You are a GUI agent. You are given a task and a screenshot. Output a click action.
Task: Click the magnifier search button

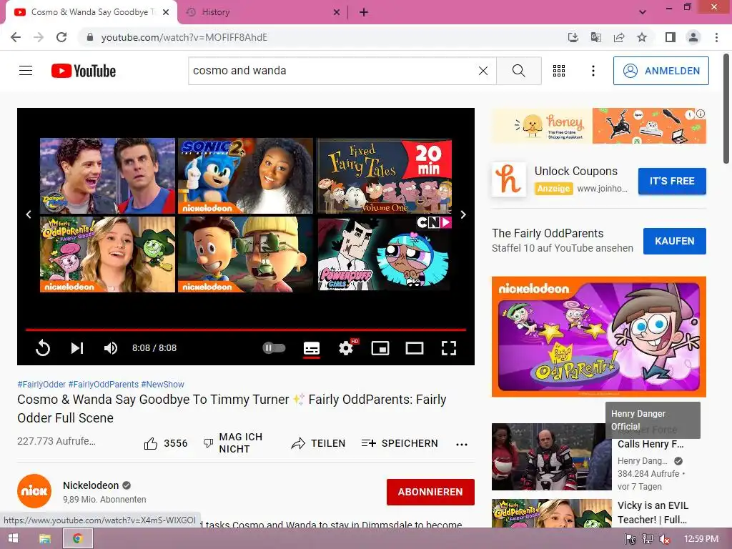pos(519,71)
